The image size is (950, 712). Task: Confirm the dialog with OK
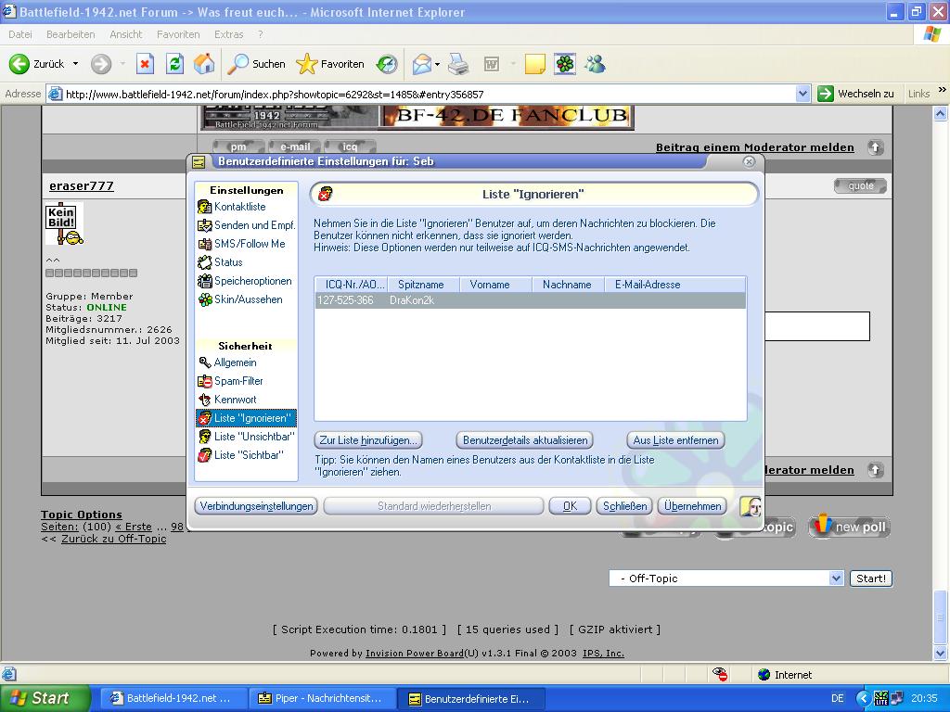570,506
